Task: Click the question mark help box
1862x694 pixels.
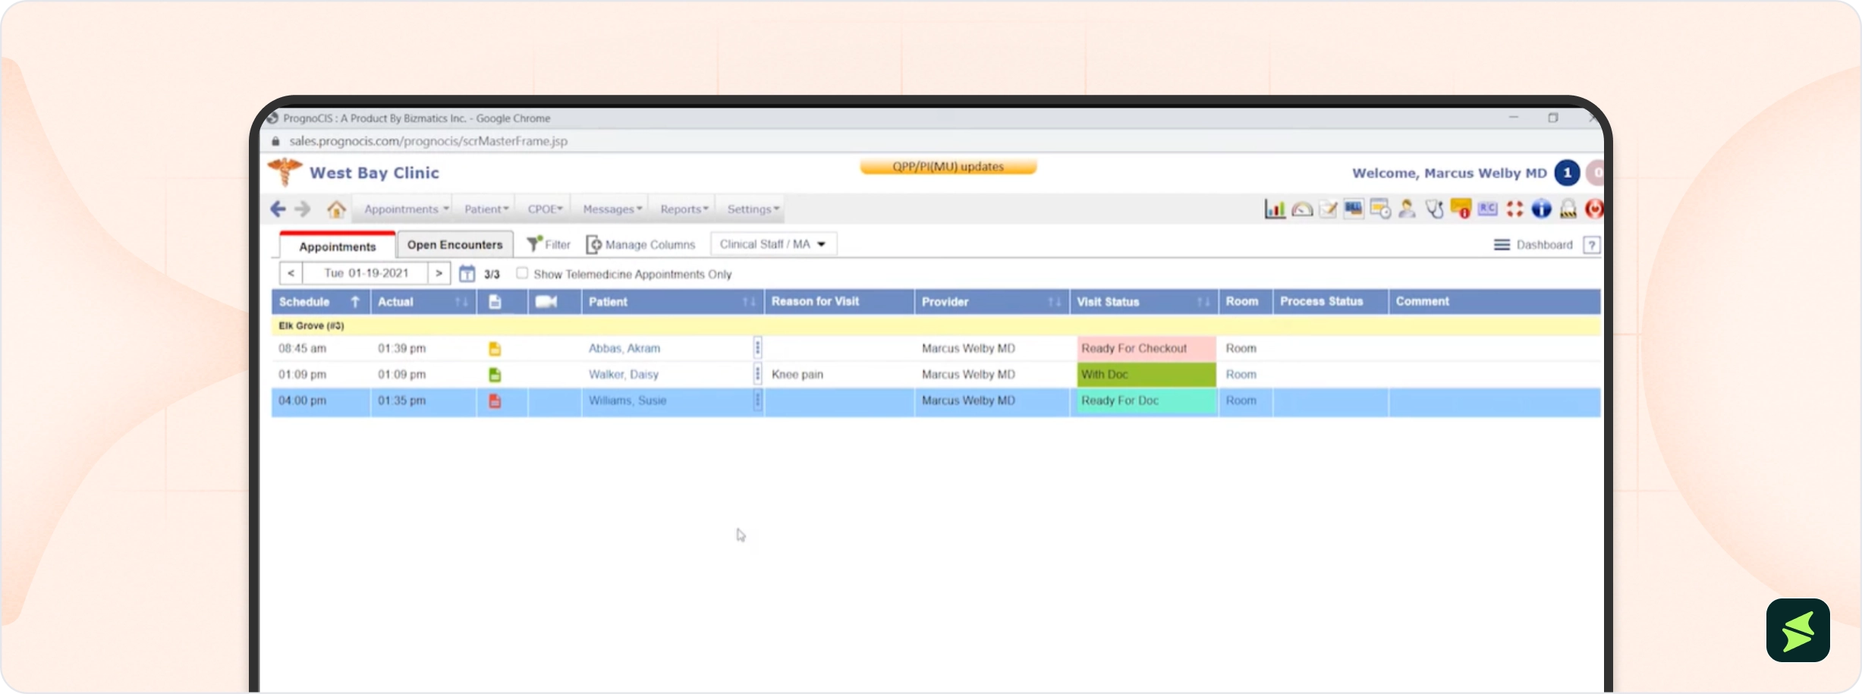Action: point(1592,245)
